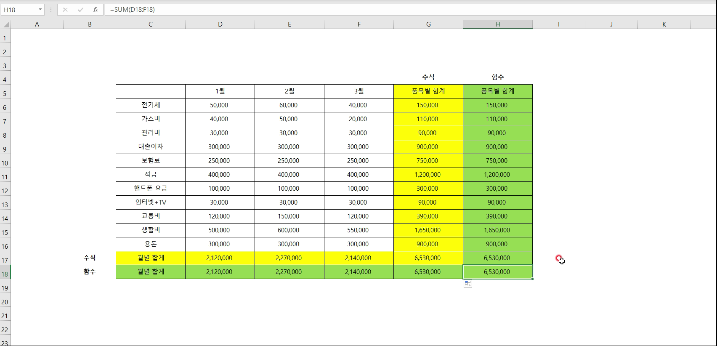
Task: Select the 대출이자 row label cell
Action: pyautogui.click(x=151, y=147)
